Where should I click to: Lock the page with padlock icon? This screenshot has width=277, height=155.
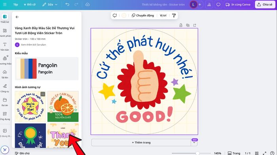click(180, 25)
